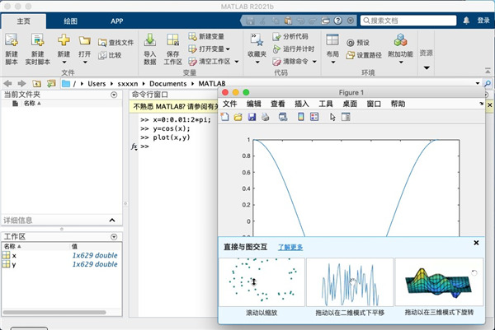Click the back arrow in the path bar

[7, 83]
